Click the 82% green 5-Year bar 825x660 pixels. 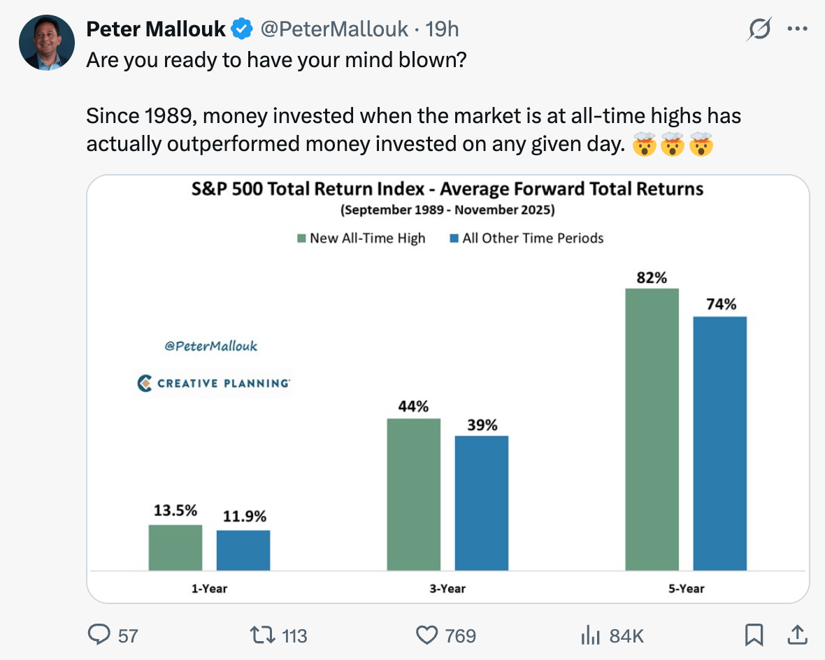click(x=652, y=429)
